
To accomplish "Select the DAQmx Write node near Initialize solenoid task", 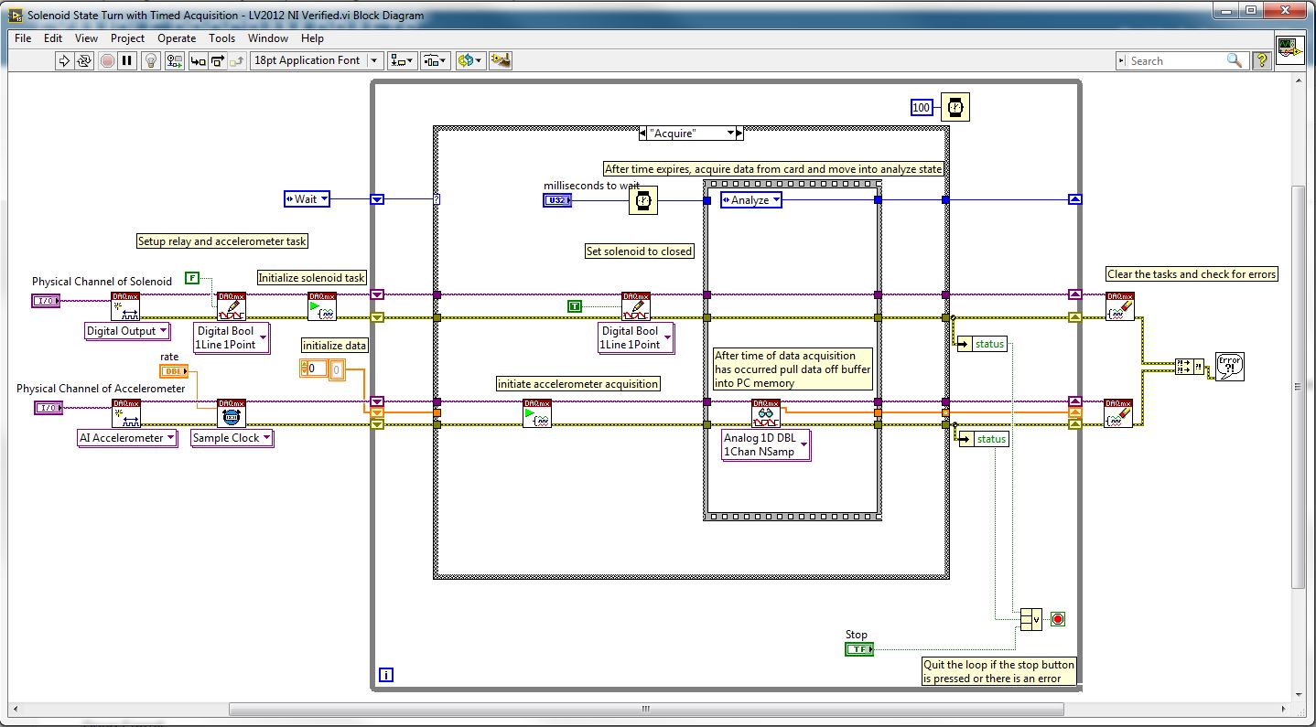I will [x=232, y=306].
